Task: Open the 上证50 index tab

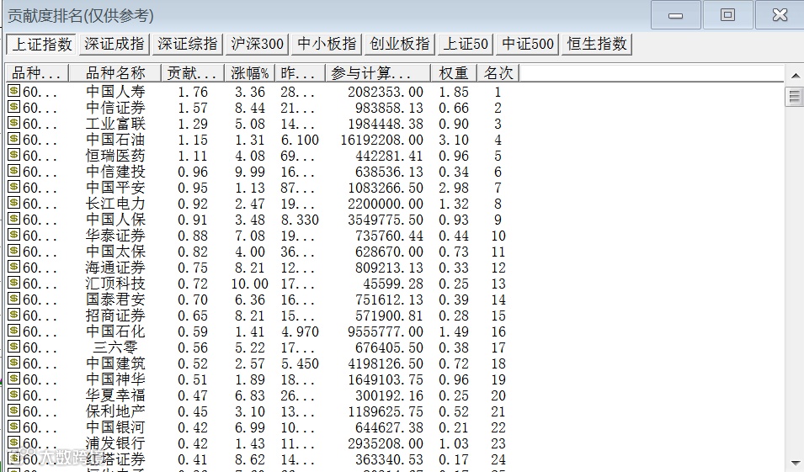Action: coord(465,44)
